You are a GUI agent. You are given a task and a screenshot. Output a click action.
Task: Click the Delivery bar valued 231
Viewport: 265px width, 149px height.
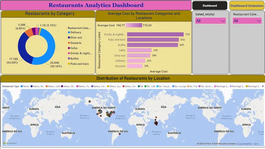tap(136, 61)
